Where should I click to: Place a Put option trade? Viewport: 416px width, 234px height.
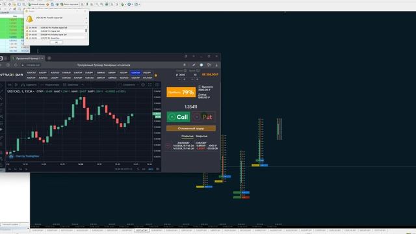coord(203,117)
